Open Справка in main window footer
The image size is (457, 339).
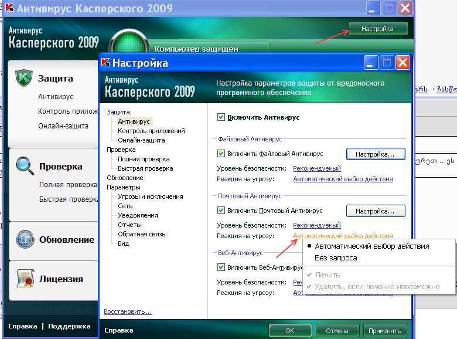(22, 326)
